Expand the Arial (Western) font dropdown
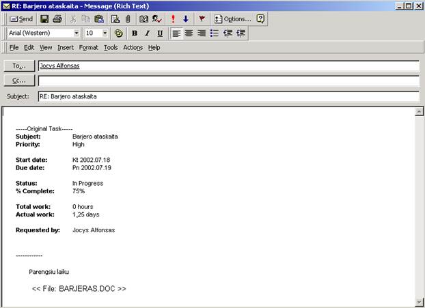 tap(77, 33)
